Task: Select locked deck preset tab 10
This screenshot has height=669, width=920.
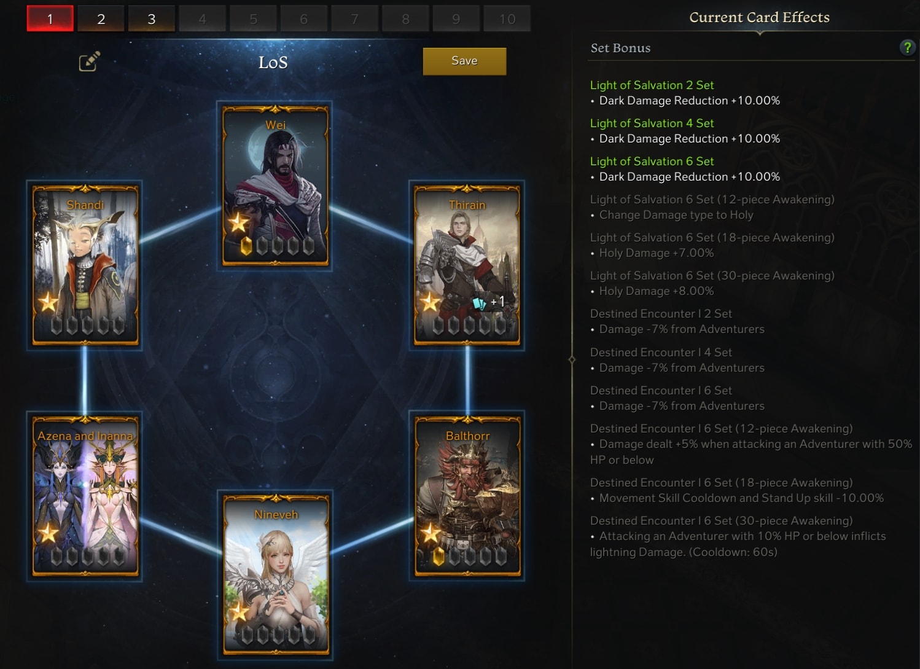Action: pyautogui.click(x=507, y=18)
